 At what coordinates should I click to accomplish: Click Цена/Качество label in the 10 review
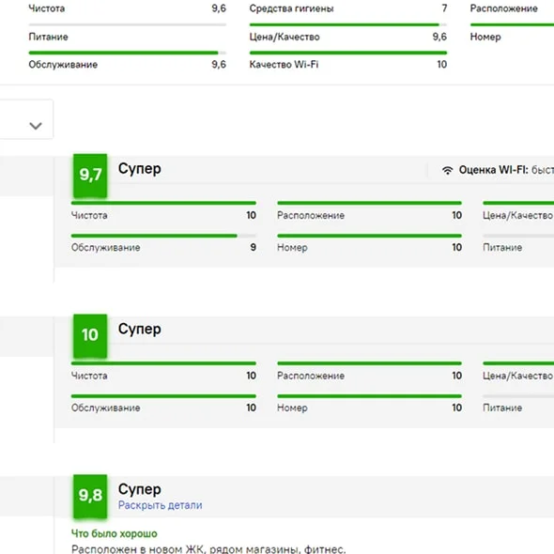click(x=517, y=376)
